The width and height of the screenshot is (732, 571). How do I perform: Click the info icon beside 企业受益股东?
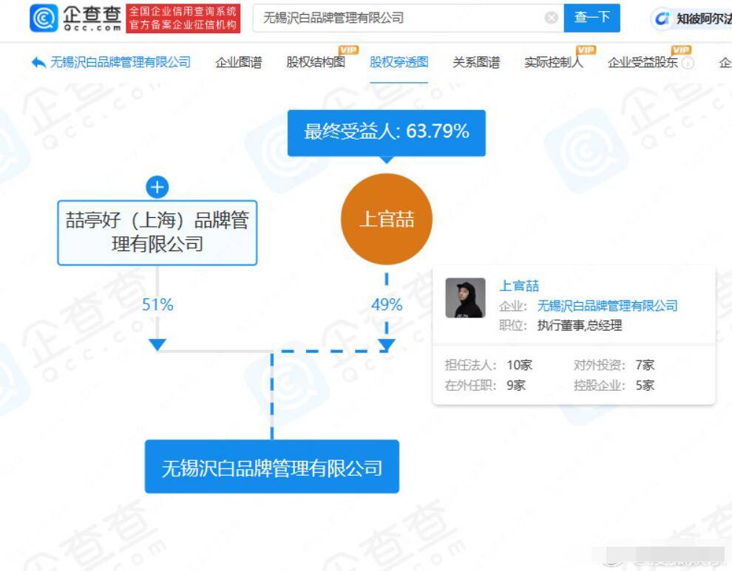point(688,63)
